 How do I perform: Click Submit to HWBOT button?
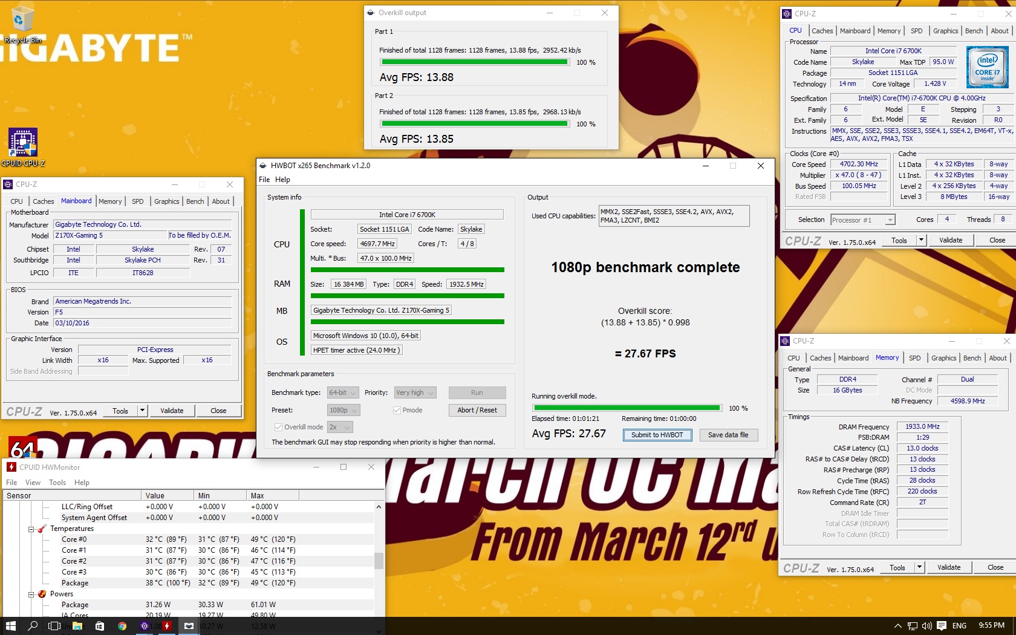[657, 435]
